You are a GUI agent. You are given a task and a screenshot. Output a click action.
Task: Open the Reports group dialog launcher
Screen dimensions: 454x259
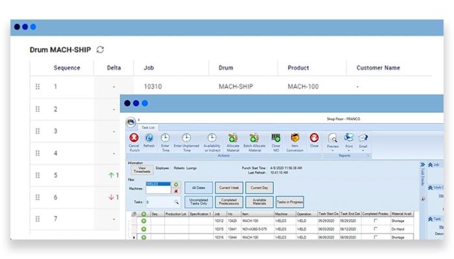368,155
